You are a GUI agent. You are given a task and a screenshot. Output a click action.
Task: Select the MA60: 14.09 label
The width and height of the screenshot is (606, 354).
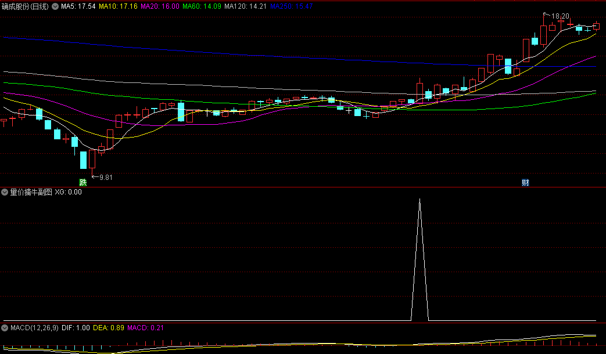202,6
